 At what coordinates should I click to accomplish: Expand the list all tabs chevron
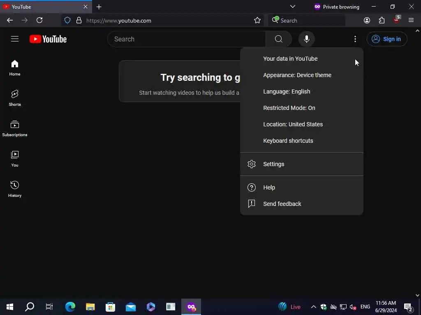point(293,7)
